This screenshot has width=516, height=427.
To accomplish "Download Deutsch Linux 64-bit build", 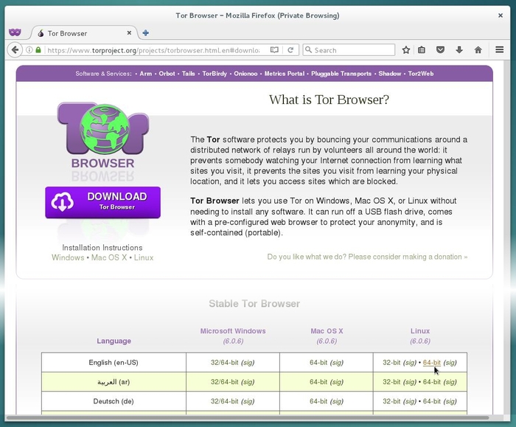I will pyautogui.click(x=432, y=401).
